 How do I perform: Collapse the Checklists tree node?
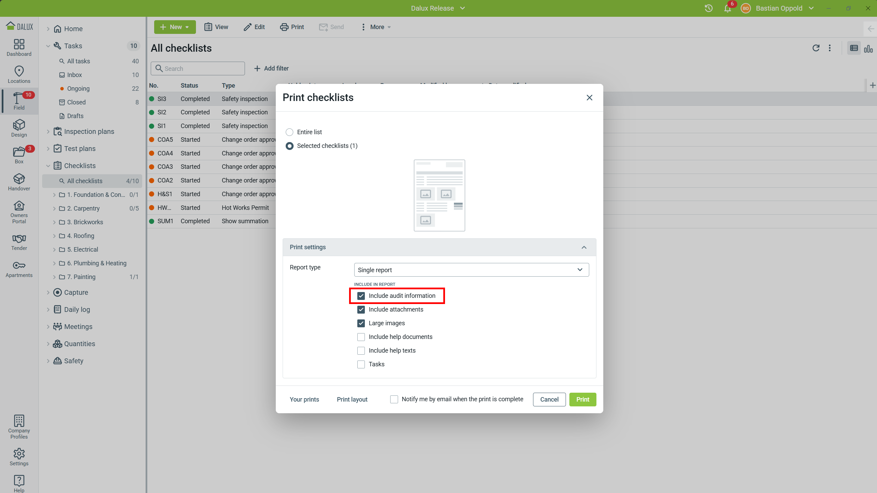(x=48, y=166)
